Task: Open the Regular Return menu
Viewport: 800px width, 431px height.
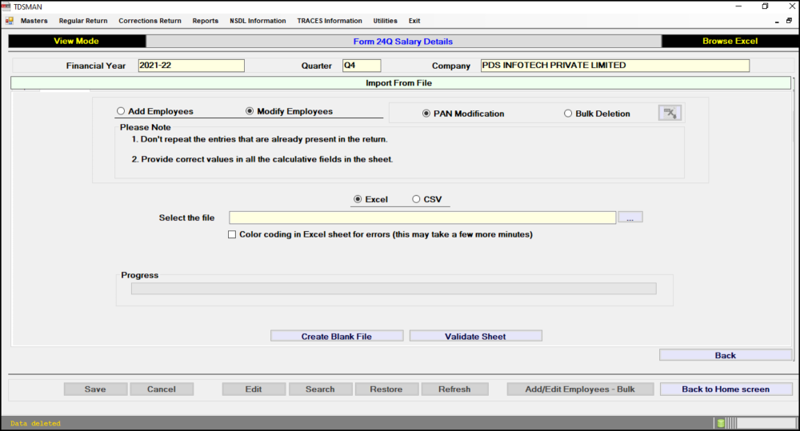Action: click(x=83, y=21)
